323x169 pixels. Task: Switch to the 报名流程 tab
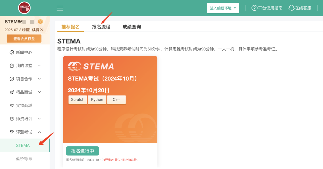tap(101, 27)
